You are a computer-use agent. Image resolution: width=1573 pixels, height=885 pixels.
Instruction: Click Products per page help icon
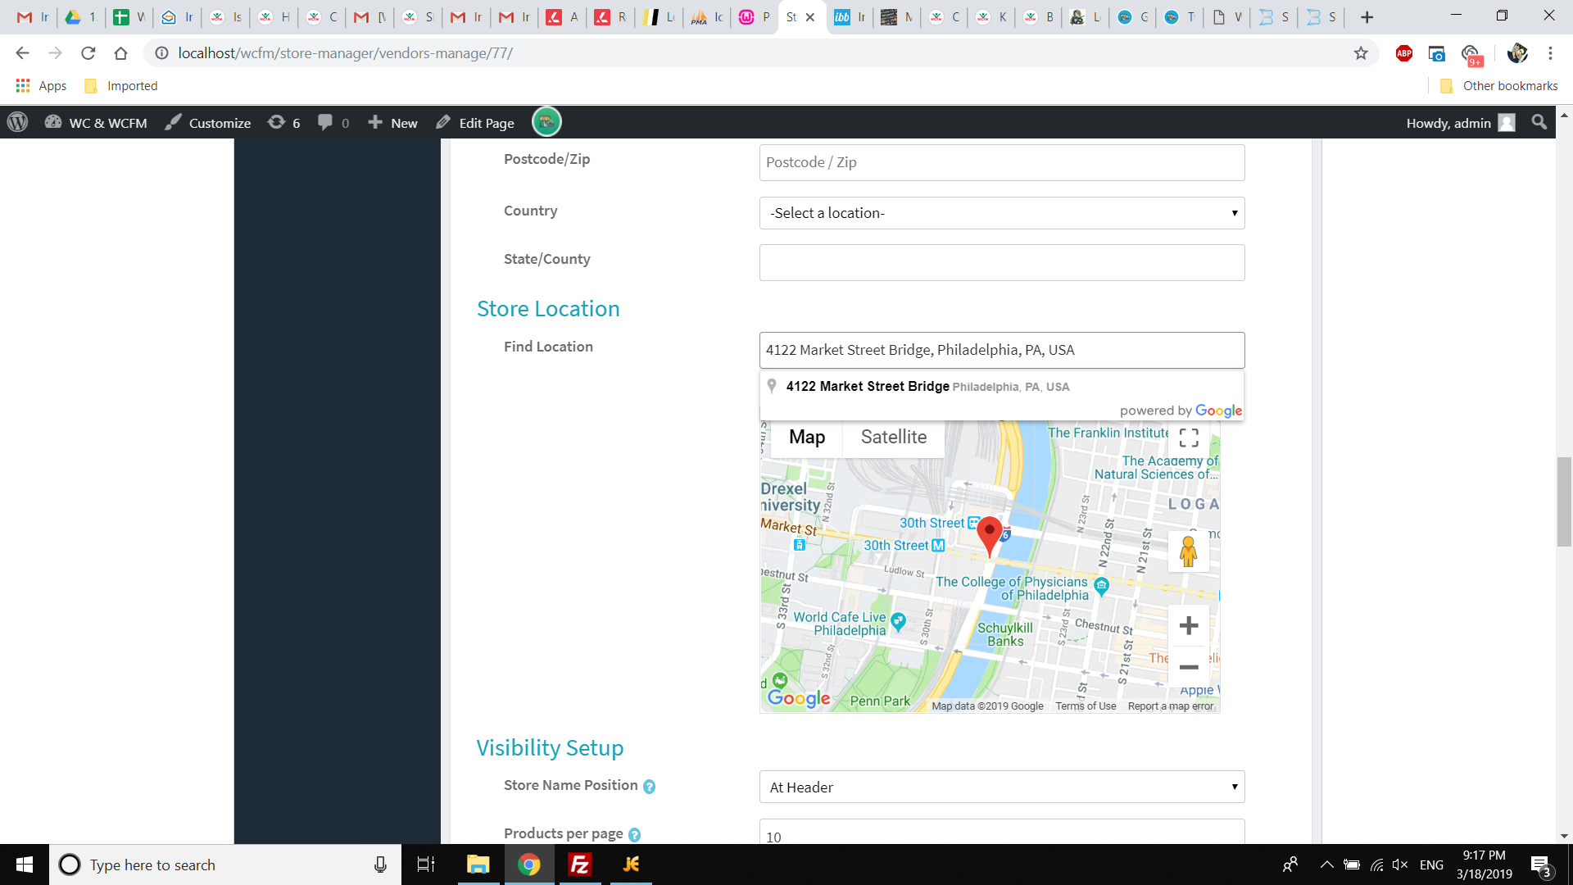(634, 835)
